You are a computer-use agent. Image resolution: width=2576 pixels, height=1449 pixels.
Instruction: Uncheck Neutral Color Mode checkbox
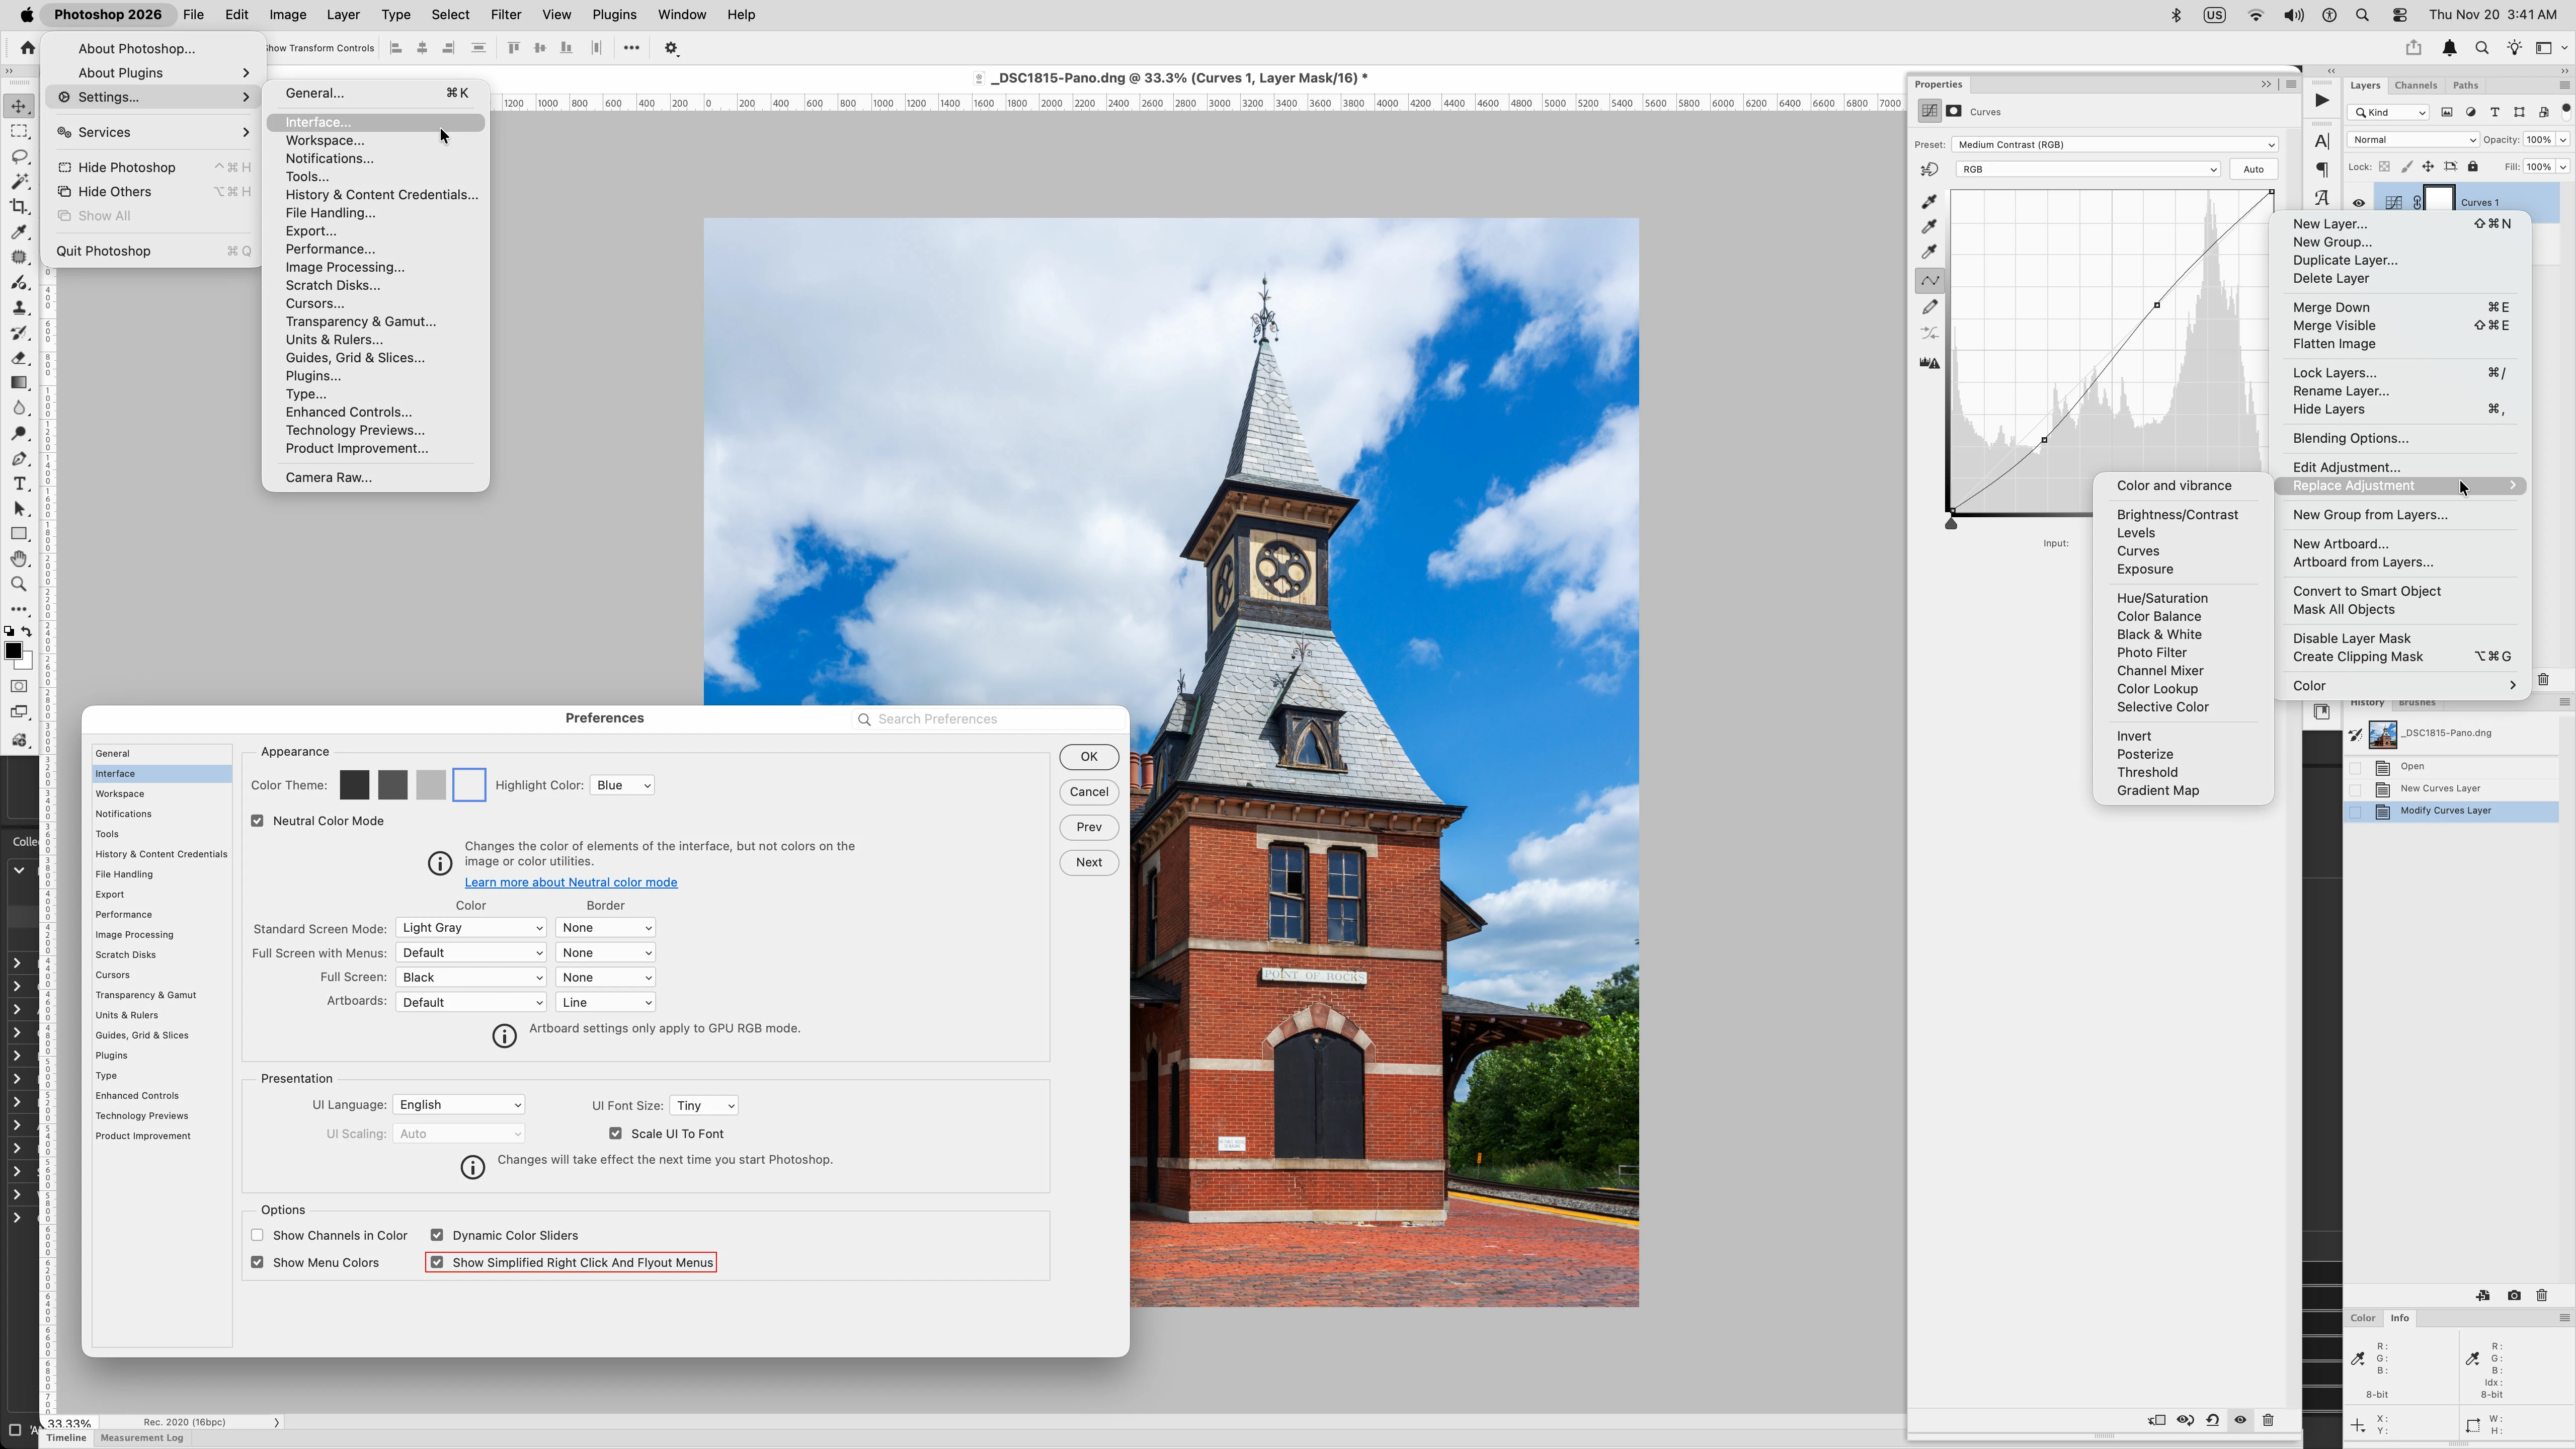tap(258, 821)
